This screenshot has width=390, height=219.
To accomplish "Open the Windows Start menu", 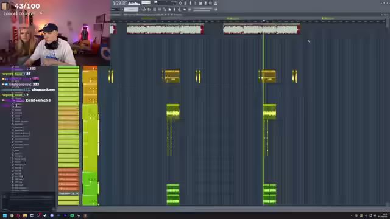I will pos(5,215).
